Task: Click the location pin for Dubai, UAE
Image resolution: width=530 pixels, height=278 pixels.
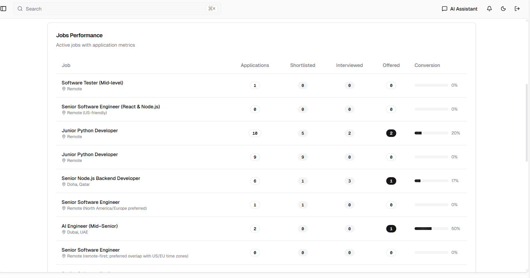Action: tap(64, 232)
